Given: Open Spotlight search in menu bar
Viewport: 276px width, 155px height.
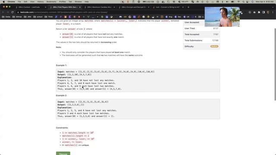Looking at the screenshot, I should 243,2.
